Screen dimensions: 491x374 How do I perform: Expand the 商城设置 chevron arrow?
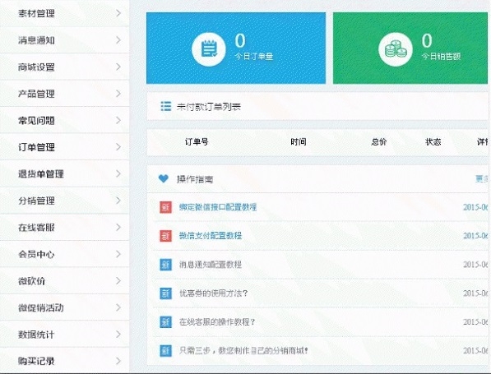click(x=118, y=67)
